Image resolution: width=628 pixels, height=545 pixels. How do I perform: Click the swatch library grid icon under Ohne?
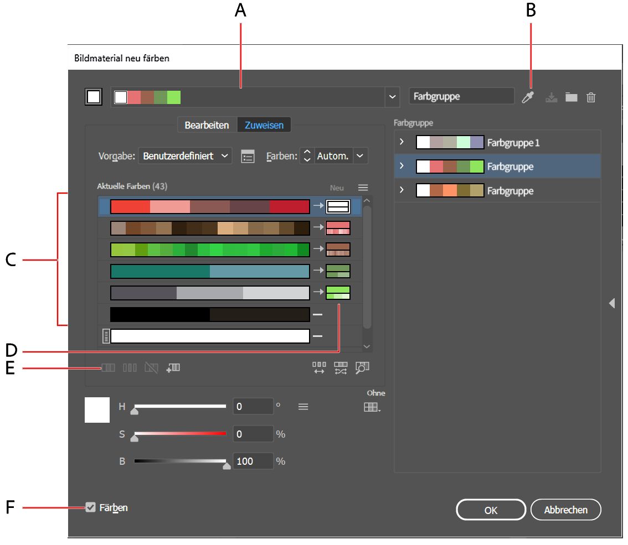[x=372, y=407]
